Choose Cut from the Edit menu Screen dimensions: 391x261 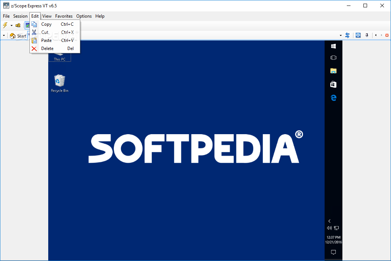pos(55,32)
